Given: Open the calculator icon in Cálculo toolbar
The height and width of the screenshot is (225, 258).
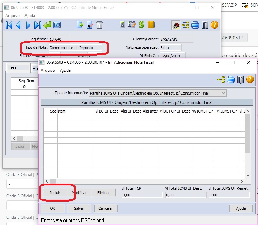Looking at the screenshot, I should click(122, 25).
